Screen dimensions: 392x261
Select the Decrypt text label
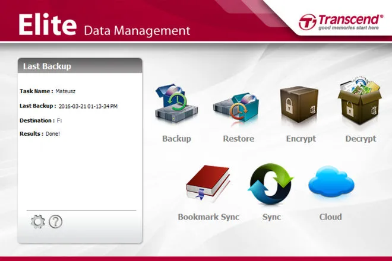click(x=361, y=139)
